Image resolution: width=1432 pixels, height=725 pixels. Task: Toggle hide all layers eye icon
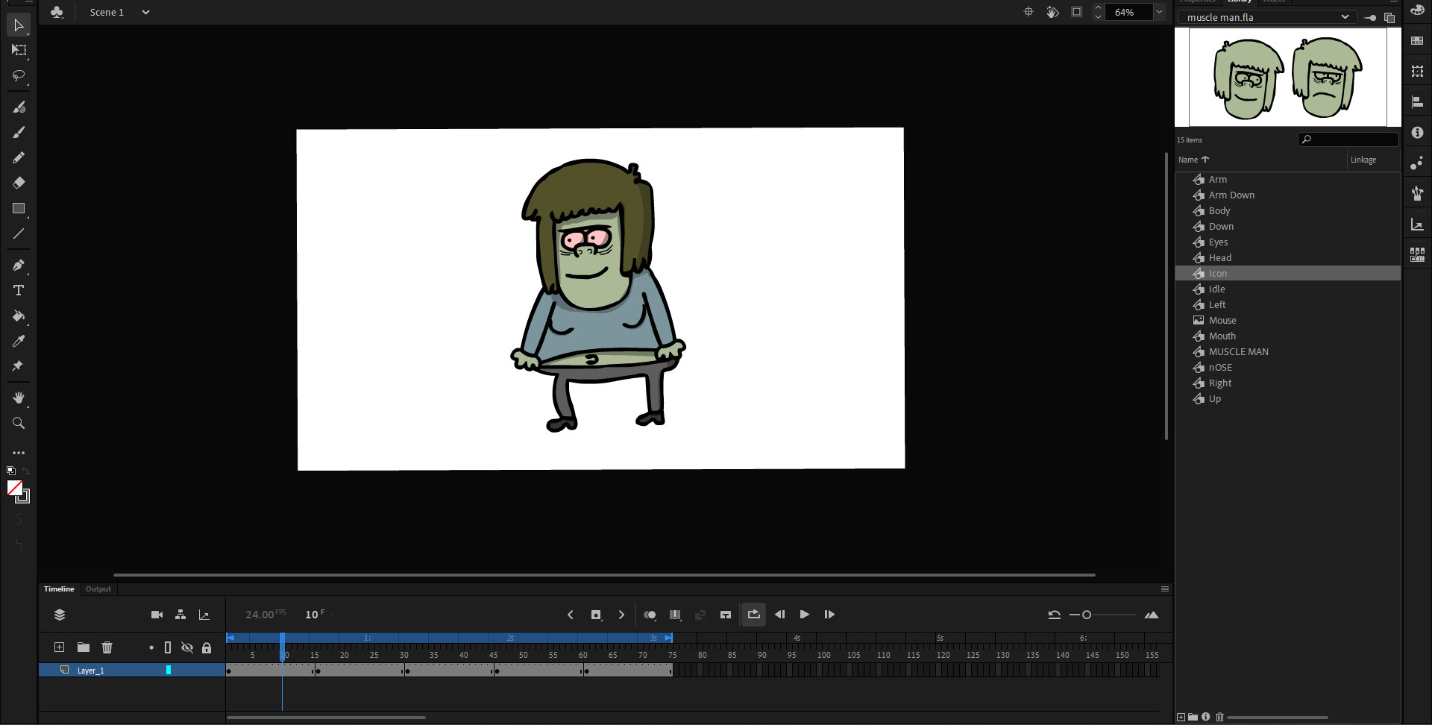187,647
